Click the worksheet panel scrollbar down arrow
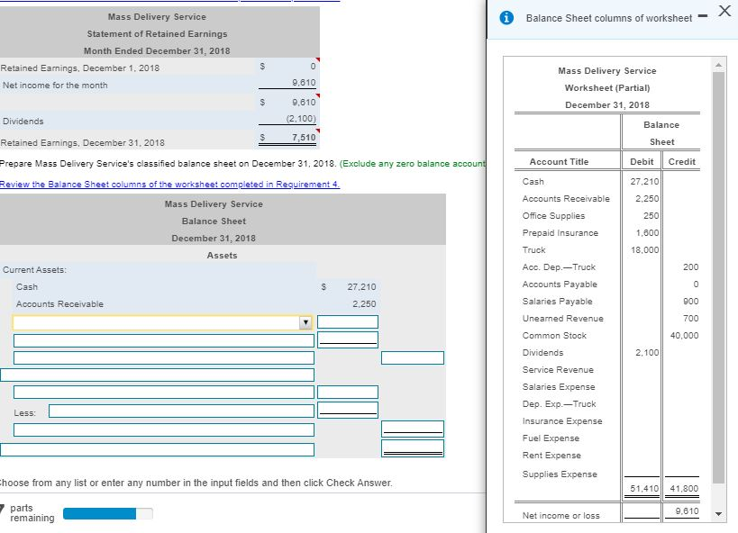Image resolution: width=738 pixels, height=533 pixels. (719, 516)
